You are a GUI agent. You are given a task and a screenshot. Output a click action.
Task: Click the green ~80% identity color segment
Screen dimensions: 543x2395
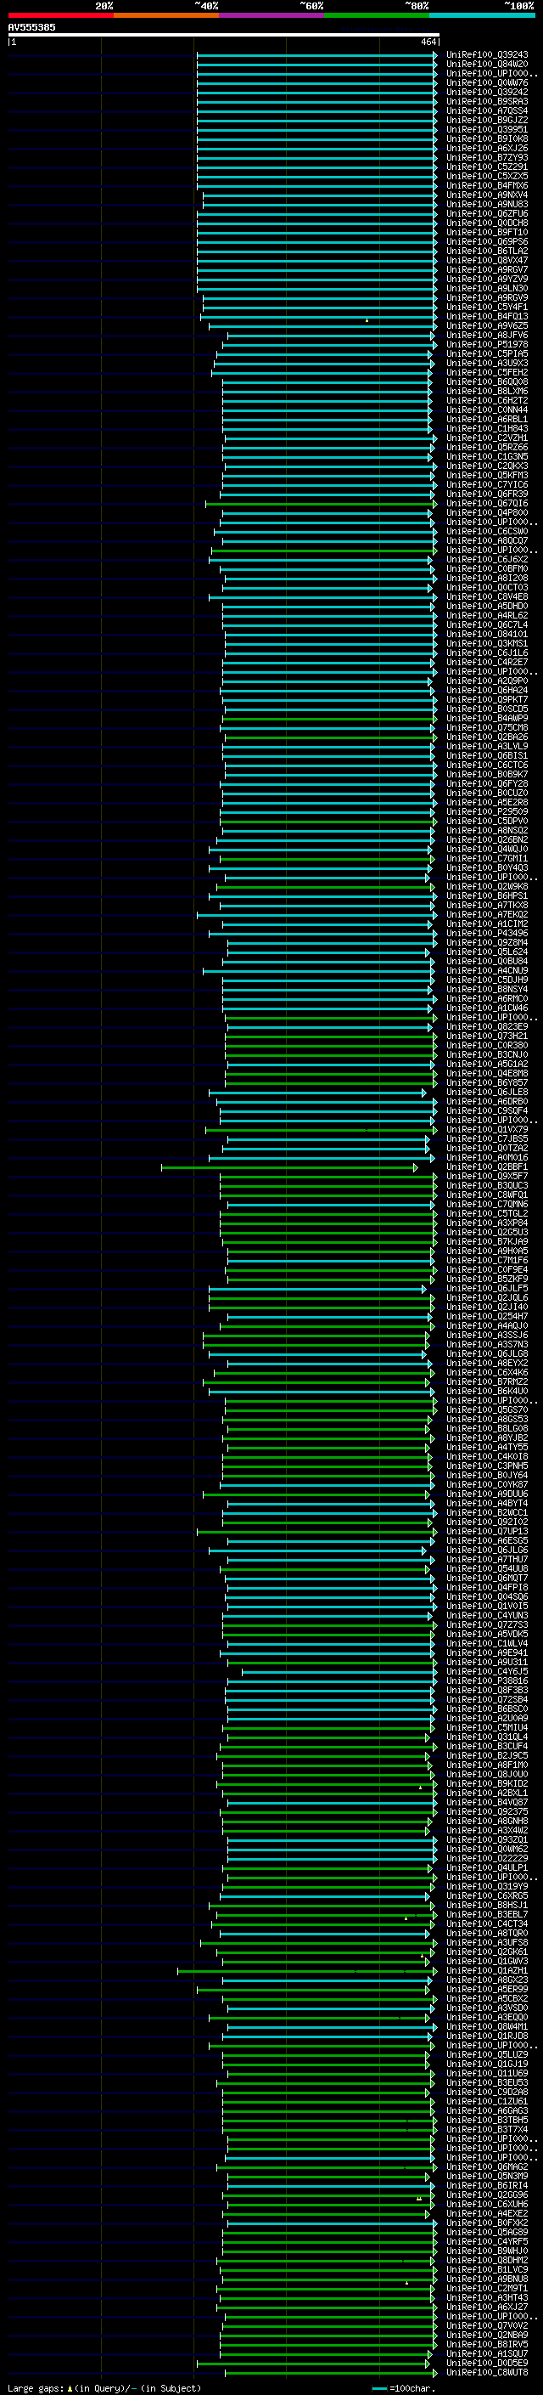pos(377,15)
